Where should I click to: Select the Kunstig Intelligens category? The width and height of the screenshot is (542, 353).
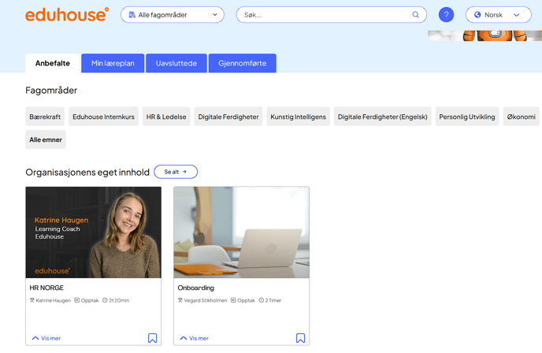(x=298, y=117)
